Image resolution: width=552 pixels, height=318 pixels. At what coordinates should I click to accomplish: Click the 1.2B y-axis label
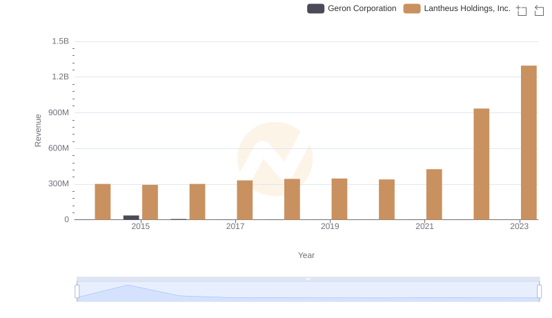point(60,77)
